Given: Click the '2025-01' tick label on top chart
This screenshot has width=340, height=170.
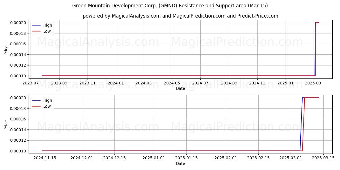Looking at the screenshot, I should 286,84.
